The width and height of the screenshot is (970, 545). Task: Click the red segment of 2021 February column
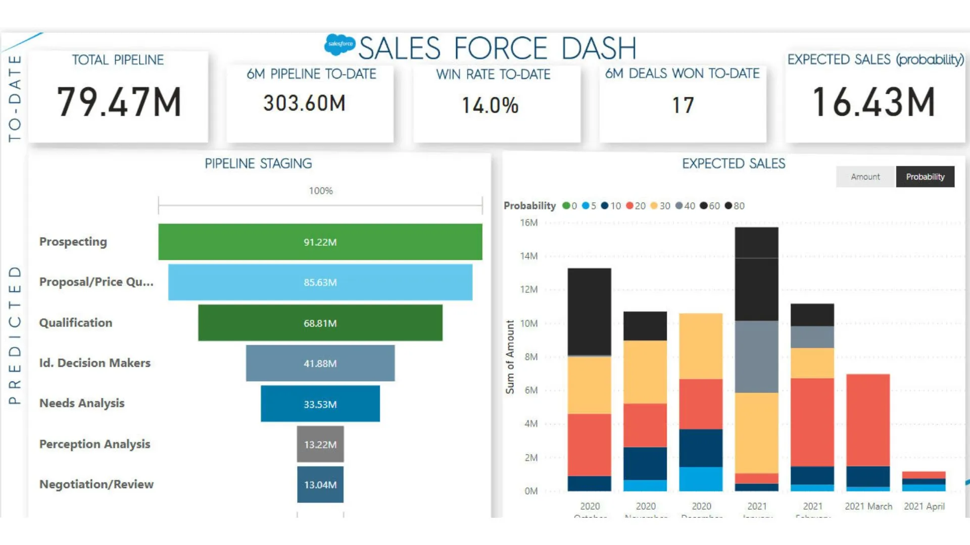click(x=812, y=422)
